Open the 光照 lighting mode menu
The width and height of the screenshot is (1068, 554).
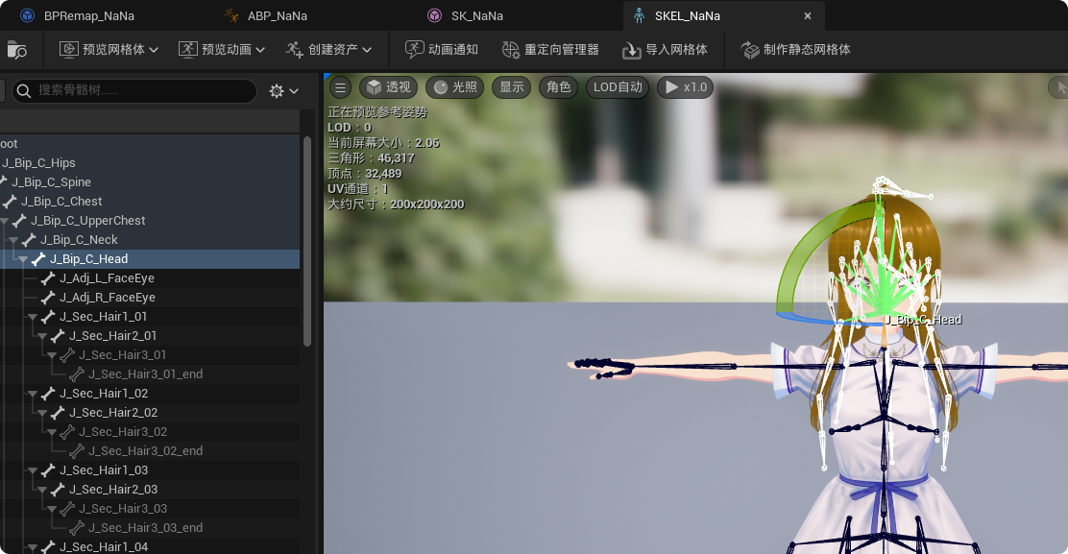point(455,87)
